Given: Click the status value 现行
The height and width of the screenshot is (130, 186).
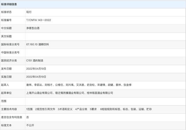Looking at the screenshot, I should [29, 12].
